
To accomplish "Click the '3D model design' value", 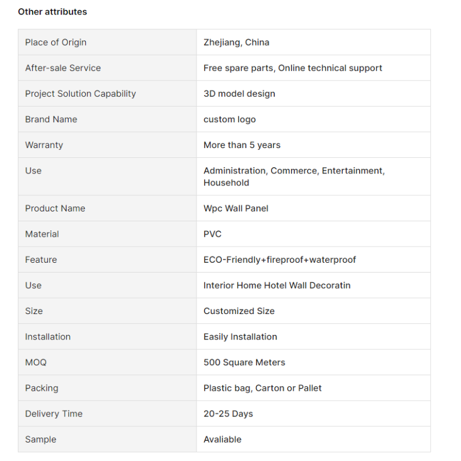I will click(239, 93).
